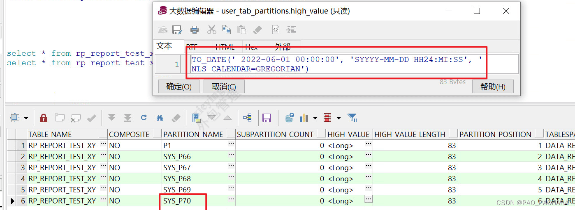Print the high_value content
The width and height of the screenshot is (575, 210).
(x=195, y=30)
